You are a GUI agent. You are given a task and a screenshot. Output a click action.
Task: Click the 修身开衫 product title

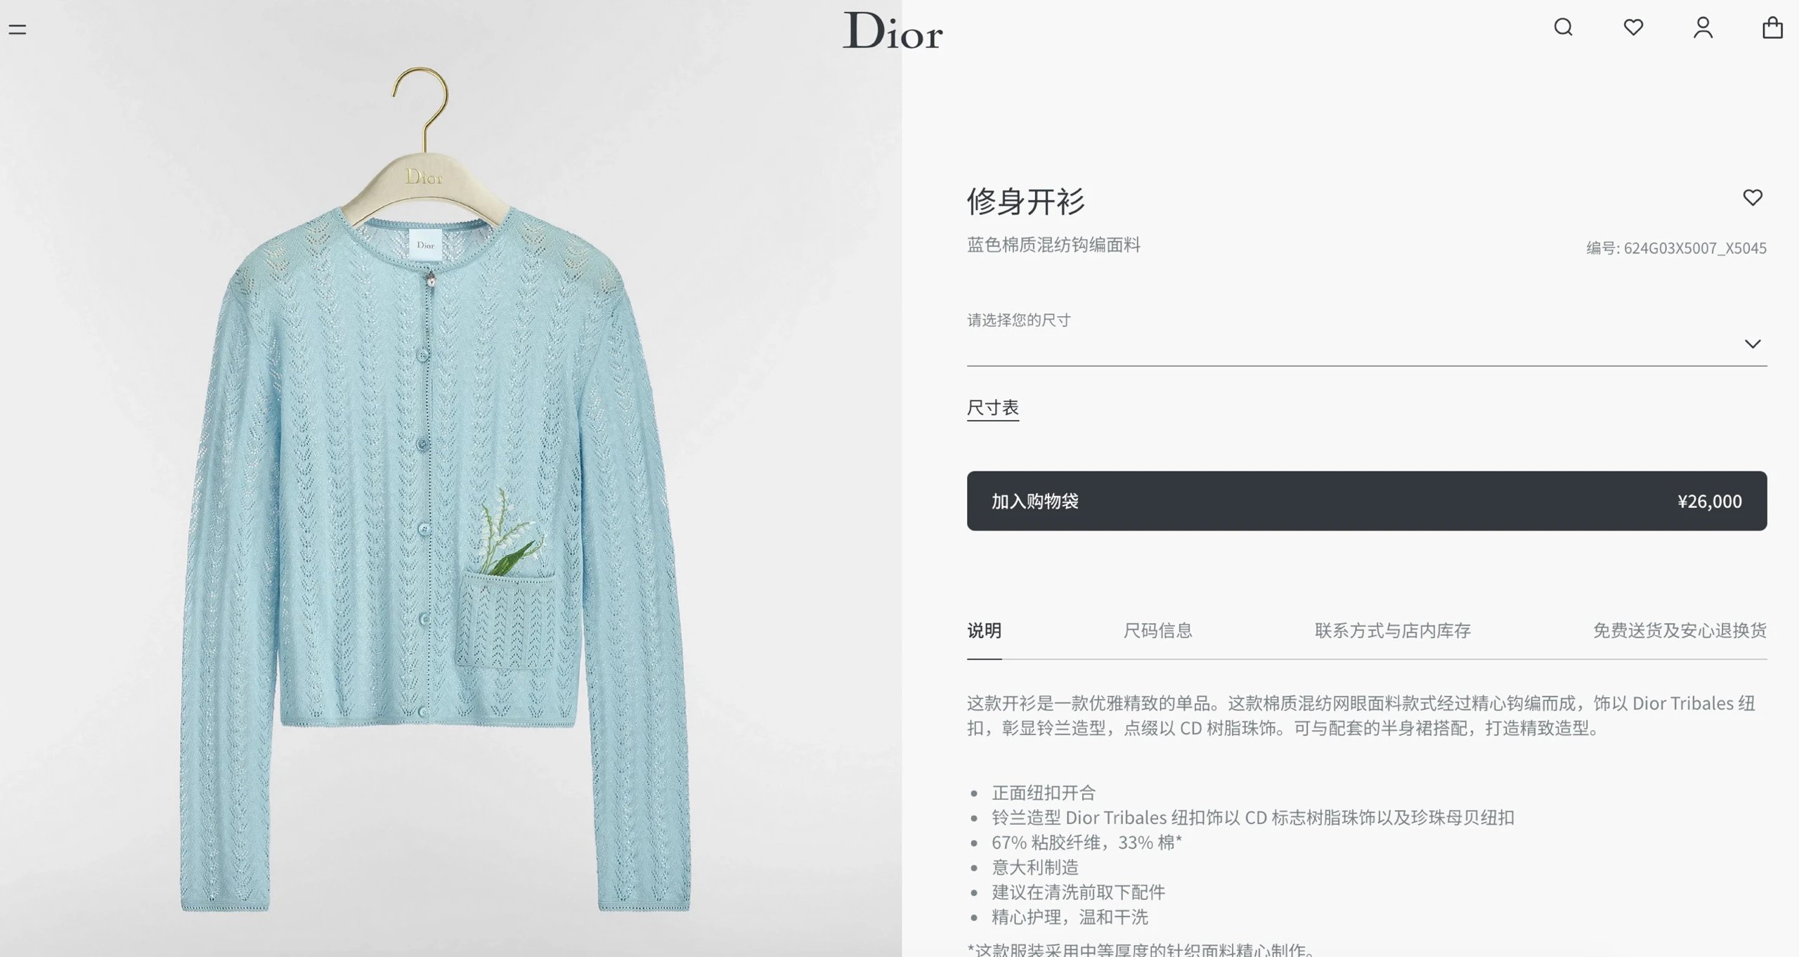1025,202
